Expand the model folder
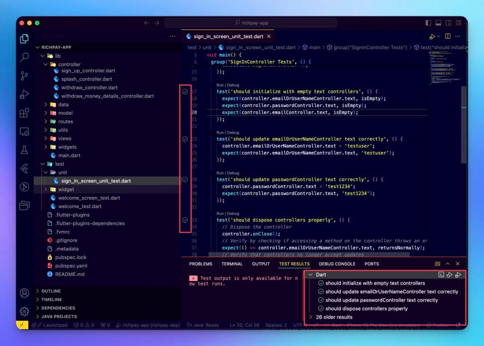484x346 pixels. tap(46, 113)
